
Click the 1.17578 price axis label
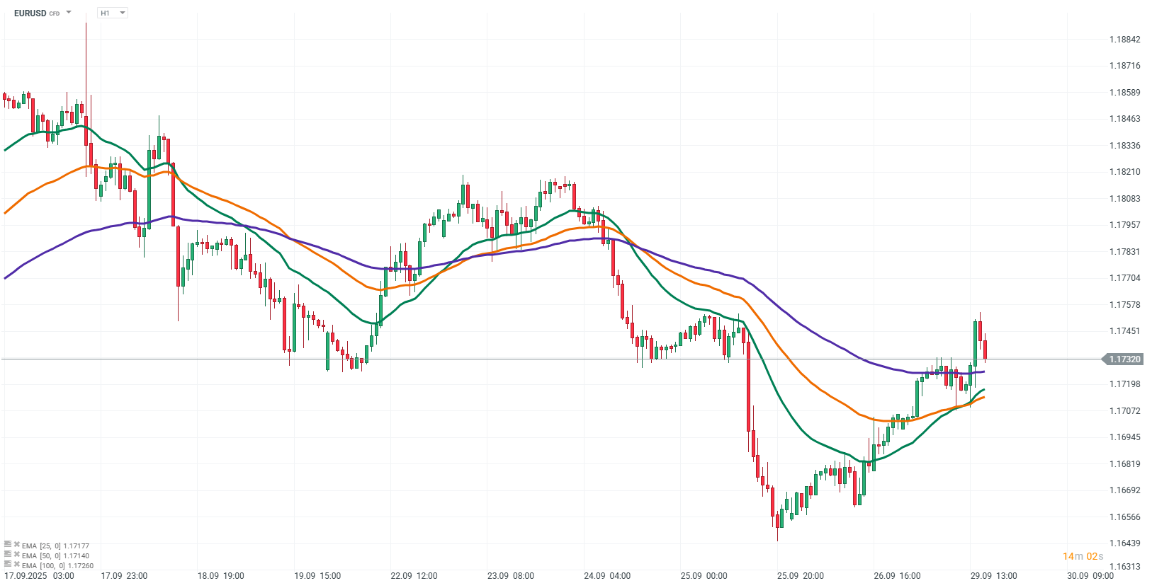click(1124, 305)
